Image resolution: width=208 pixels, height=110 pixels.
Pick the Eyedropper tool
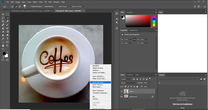tap(8, 21)
